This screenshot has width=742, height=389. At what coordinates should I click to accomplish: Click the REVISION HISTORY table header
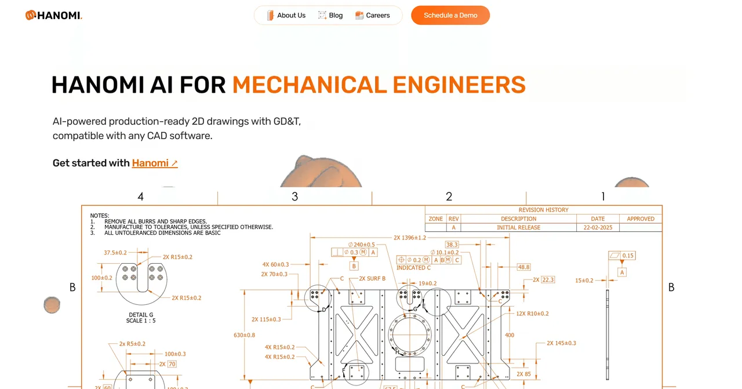click(543, 210)
